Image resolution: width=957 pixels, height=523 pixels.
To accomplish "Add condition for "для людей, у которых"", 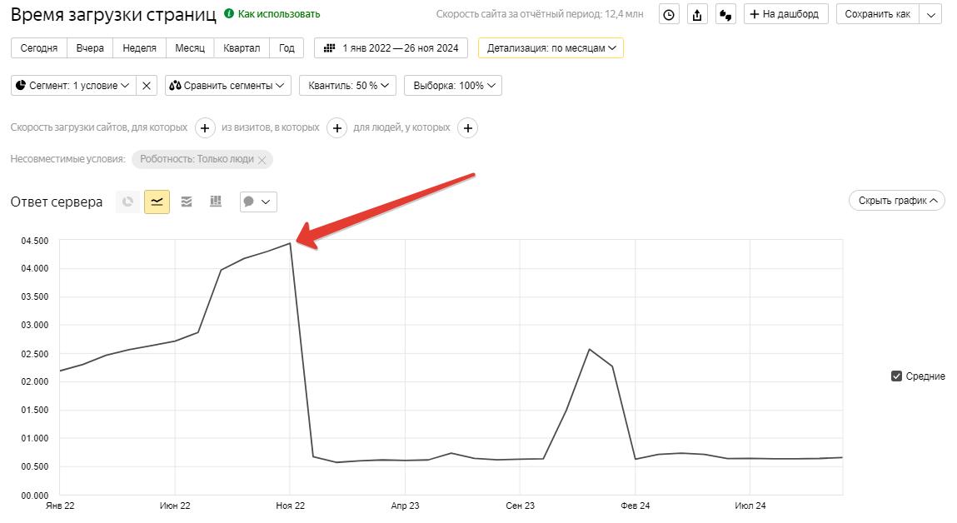I will (468, 128).
